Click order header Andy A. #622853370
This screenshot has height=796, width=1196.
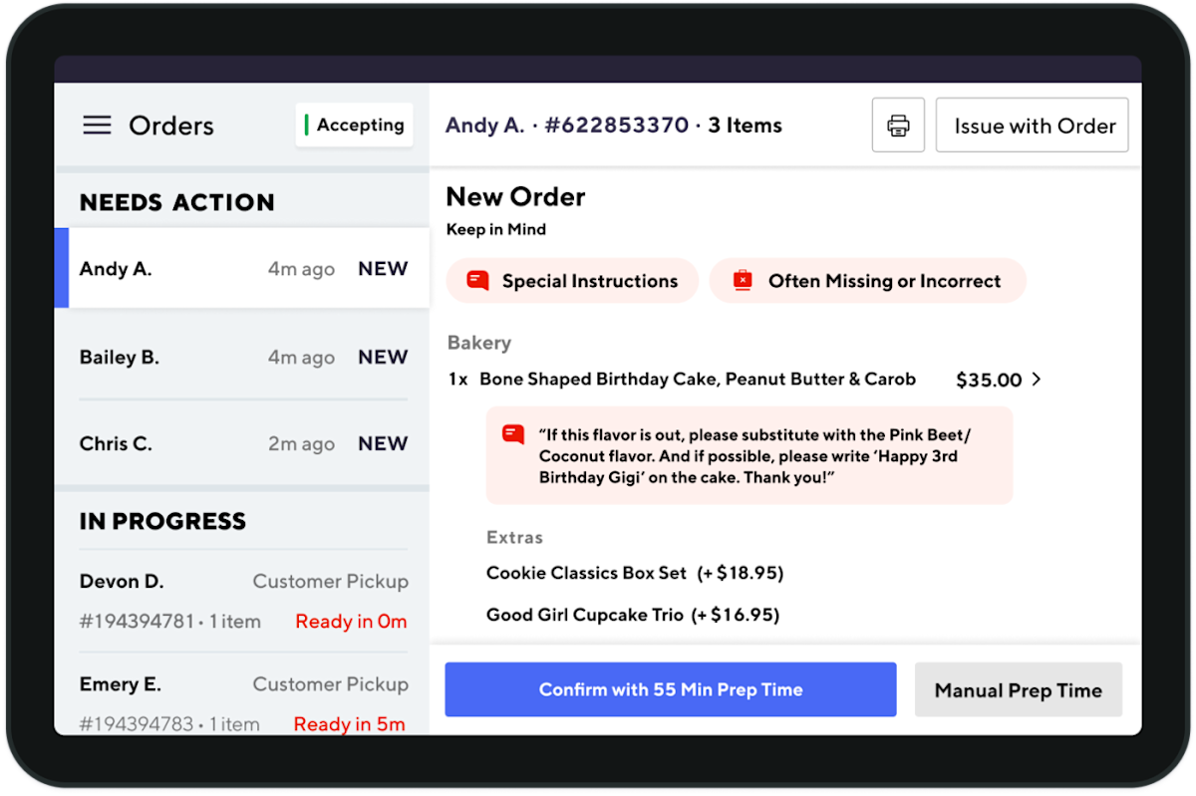click(x=567, y=126)
